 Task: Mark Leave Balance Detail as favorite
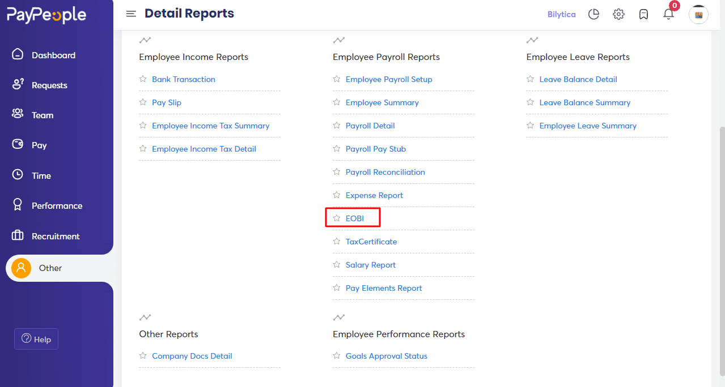coord(530,79)
